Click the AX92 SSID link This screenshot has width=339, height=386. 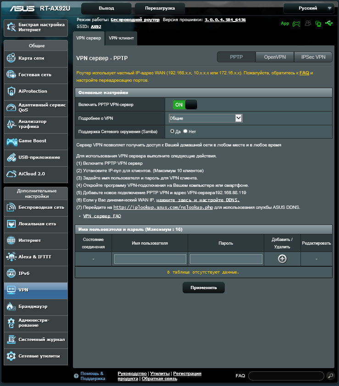coord(96,27)
